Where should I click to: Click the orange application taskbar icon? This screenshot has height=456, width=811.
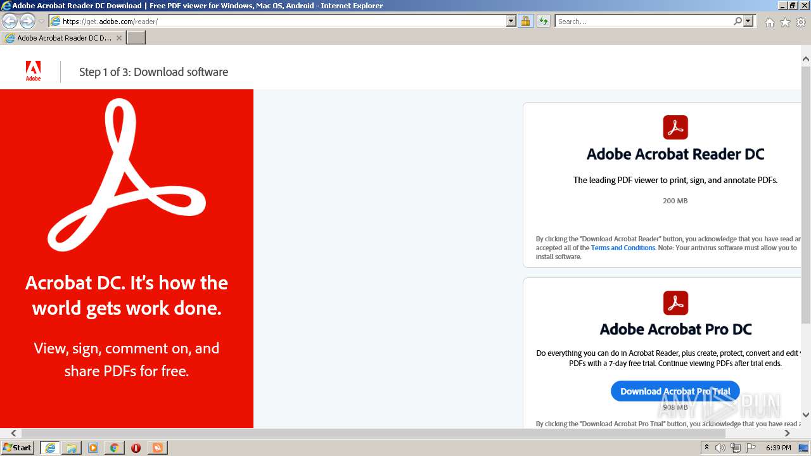(x=157, y=448)
